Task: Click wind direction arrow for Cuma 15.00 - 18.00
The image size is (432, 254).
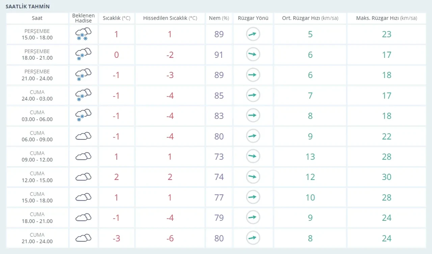Action: tap(253, 197)
